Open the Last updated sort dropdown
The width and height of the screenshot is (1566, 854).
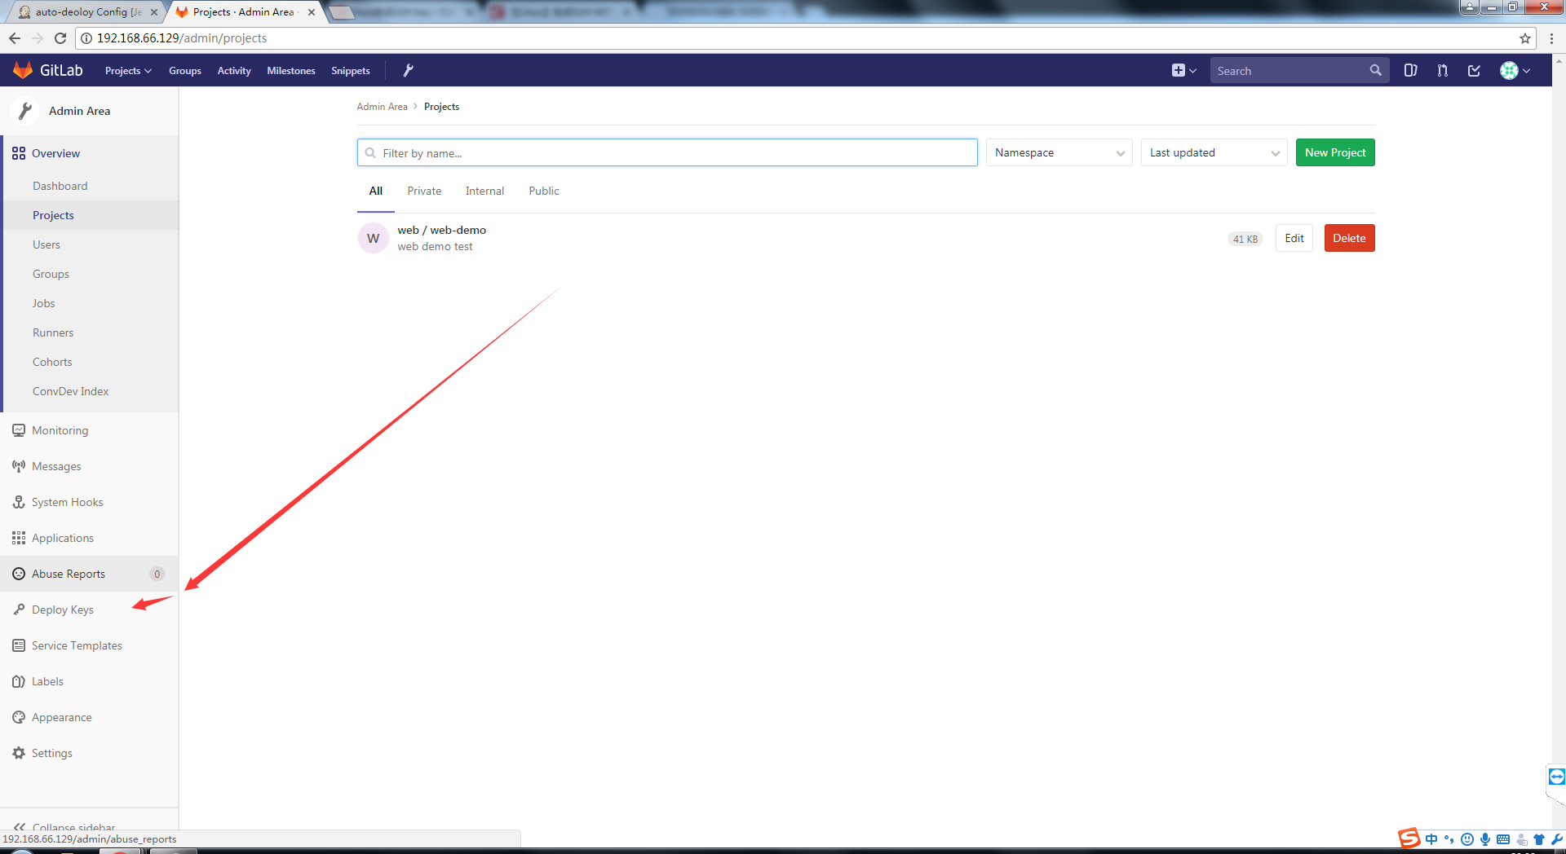(1214, 152)
